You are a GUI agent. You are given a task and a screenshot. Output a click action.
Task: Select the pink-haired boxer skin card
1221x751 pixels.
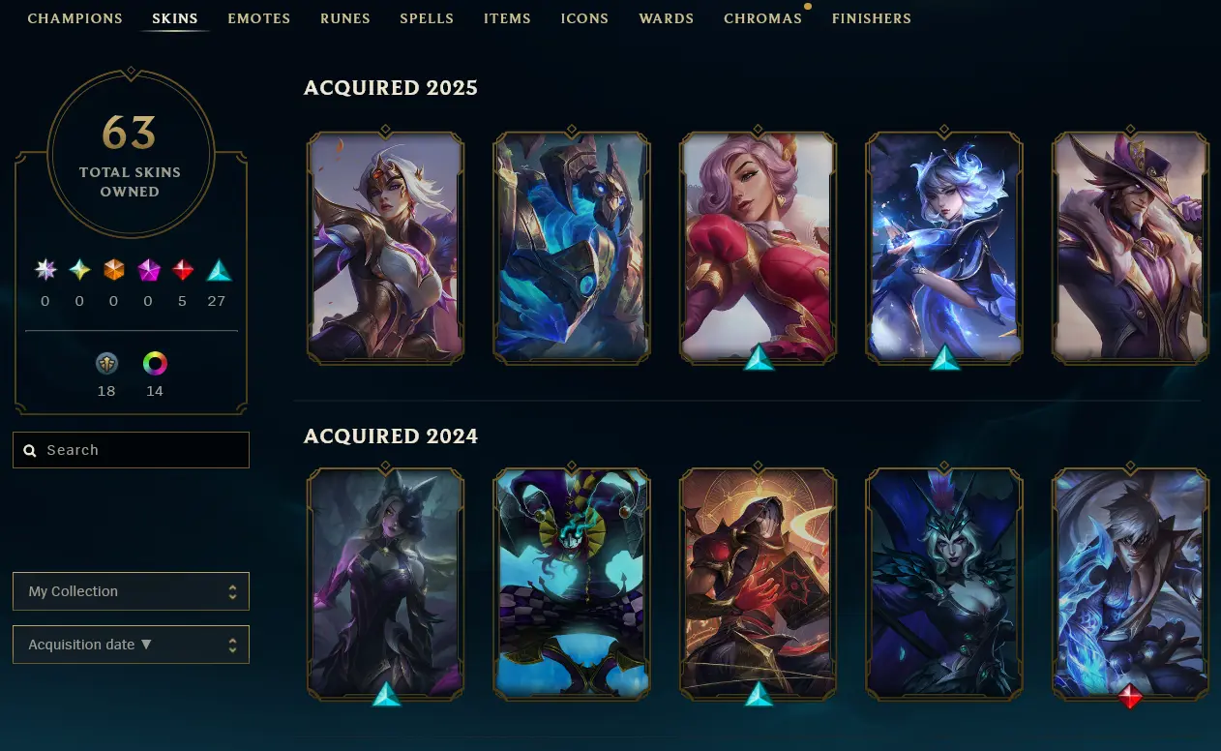point(758,248)
